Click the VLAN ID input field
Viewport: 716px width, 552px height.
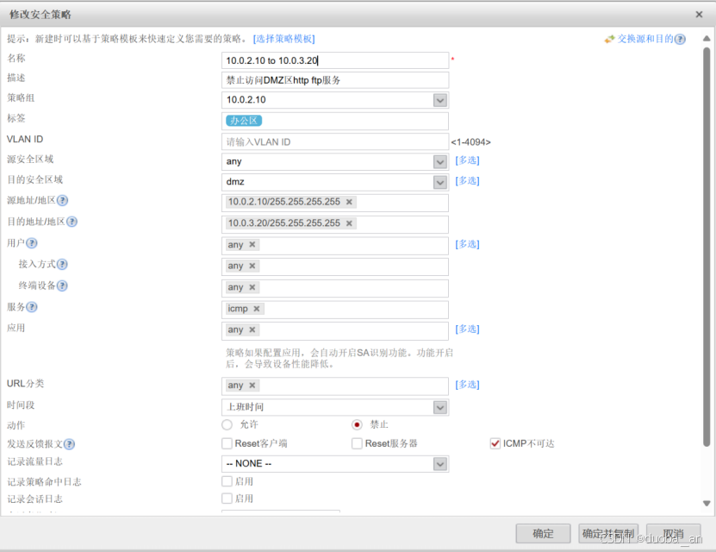tap(335, 142)
